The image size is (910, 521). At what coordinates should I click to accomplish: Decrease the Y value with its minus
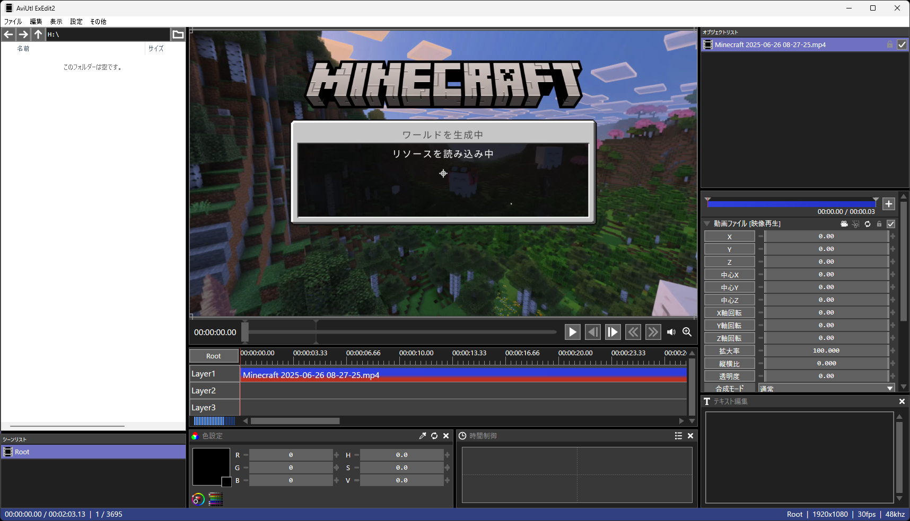[x=760, y=249]
